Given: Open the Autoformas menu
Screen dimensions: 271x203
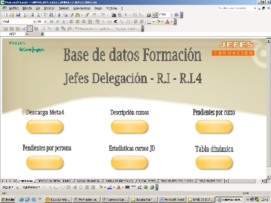Looking at the screenshot, I should point(31,187).
